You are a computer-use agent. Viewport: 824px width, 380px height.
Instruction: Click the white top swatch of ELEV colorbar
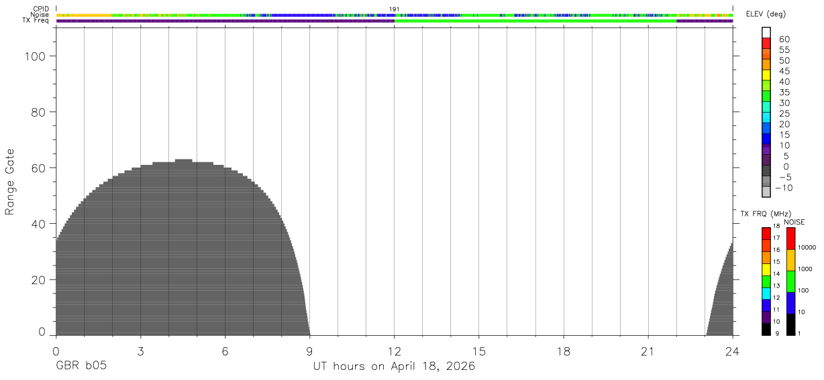point(766,32)
